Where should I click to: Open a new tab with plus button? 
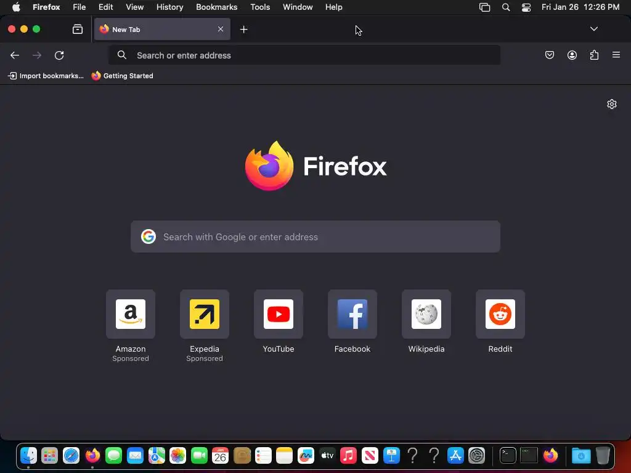pos(243,30)
